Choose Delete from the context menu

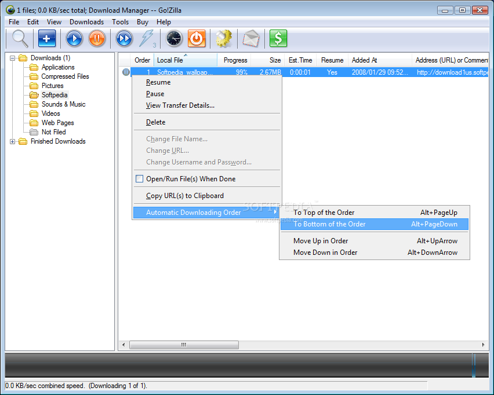point(206,122)
